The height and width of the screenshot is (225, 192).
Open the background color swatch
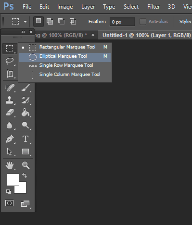point(23,189)
